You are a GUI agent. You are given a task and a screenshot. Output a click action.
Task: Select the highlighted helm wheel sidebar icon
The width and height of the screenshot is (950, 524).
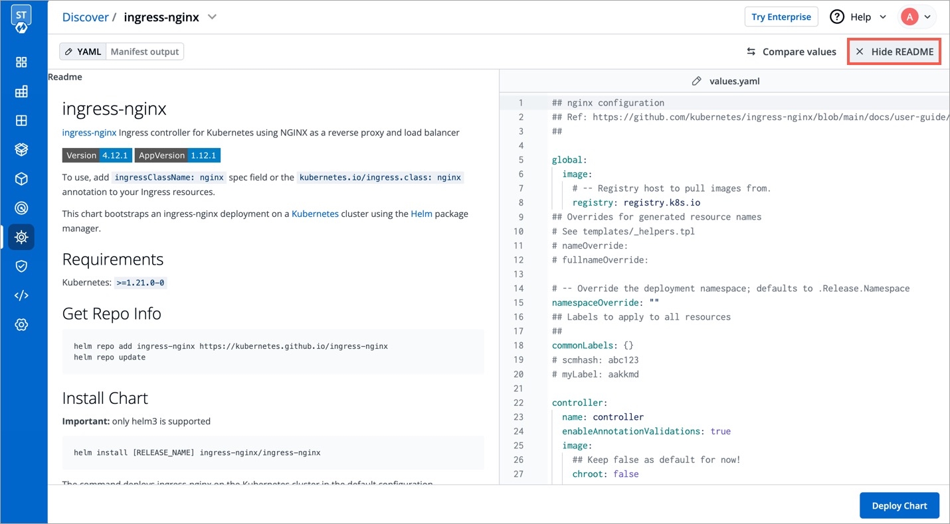[21, 237]
